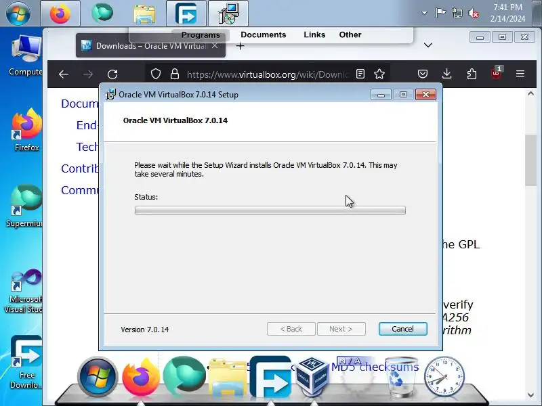The image size is (542, 406).
Task: Open Contribute link in page sidebar
Action: pyautogui.click(x=79, y=168)
